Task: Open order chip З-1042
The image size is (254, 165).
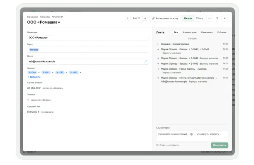Action: (x=60, y=73)
